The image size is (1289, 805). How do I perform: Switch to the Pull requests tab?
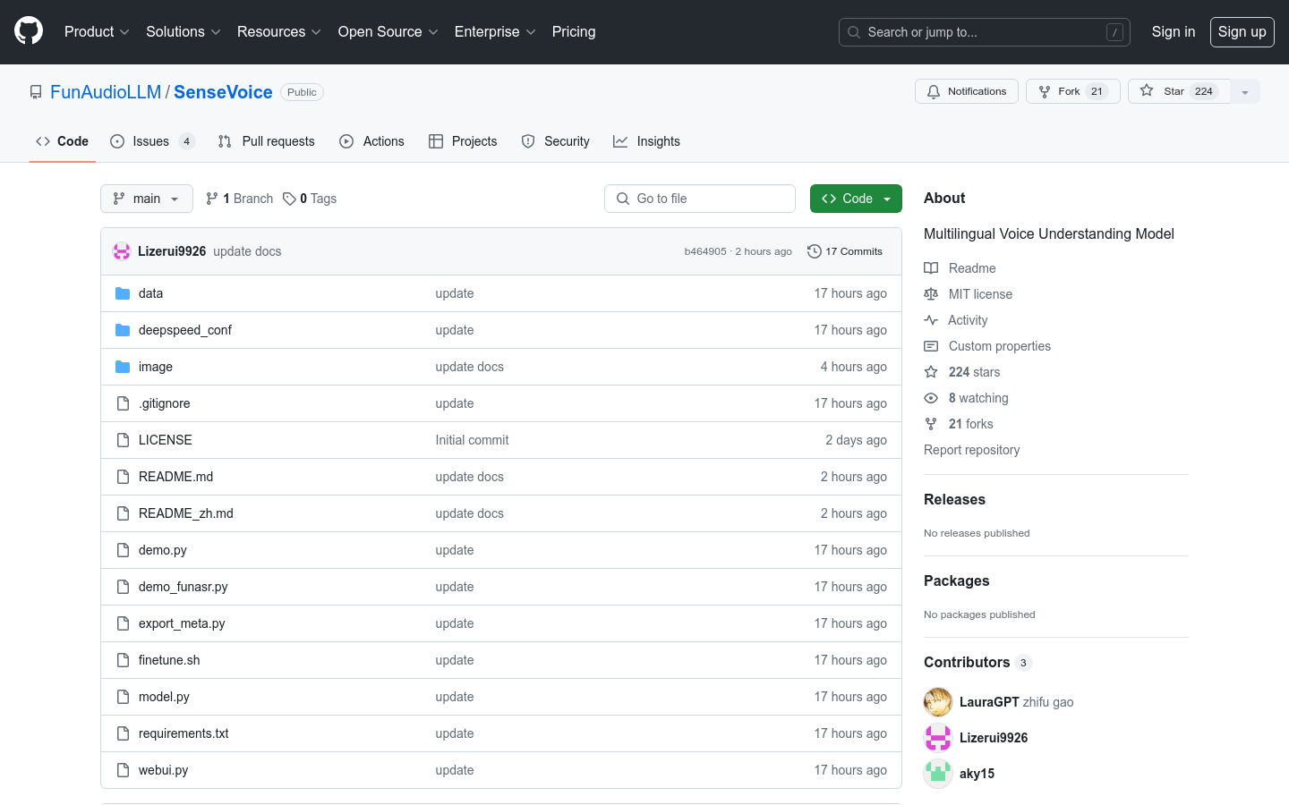point(267,141)
